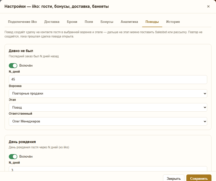Click the Ответственный field label
Viewport: 216px width, 181px height.
click(x=20, y=114)
